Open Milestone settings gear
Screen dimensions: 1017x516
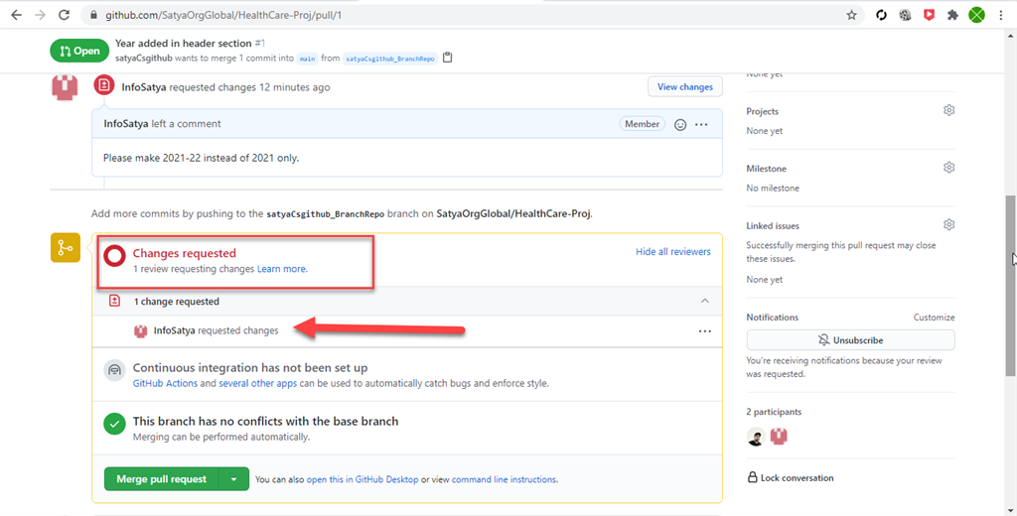pyautogui.click(x=948, y=168)
